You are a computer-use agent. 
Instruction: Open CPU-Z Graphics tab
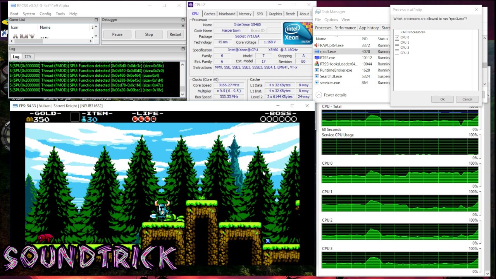point(275,14)
